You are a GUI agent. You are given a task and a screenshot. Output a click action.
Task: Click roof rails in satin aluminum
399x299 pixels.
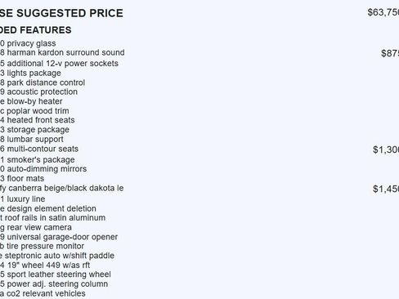(x=52, y=218)
